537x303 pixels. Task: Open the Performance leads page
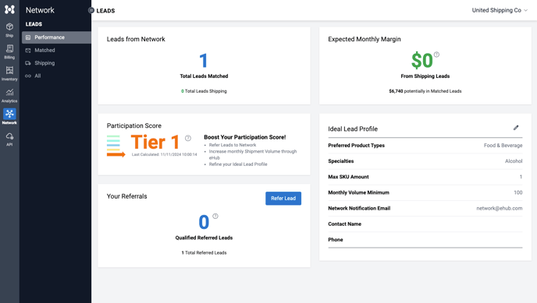click(x=56, y=37)
